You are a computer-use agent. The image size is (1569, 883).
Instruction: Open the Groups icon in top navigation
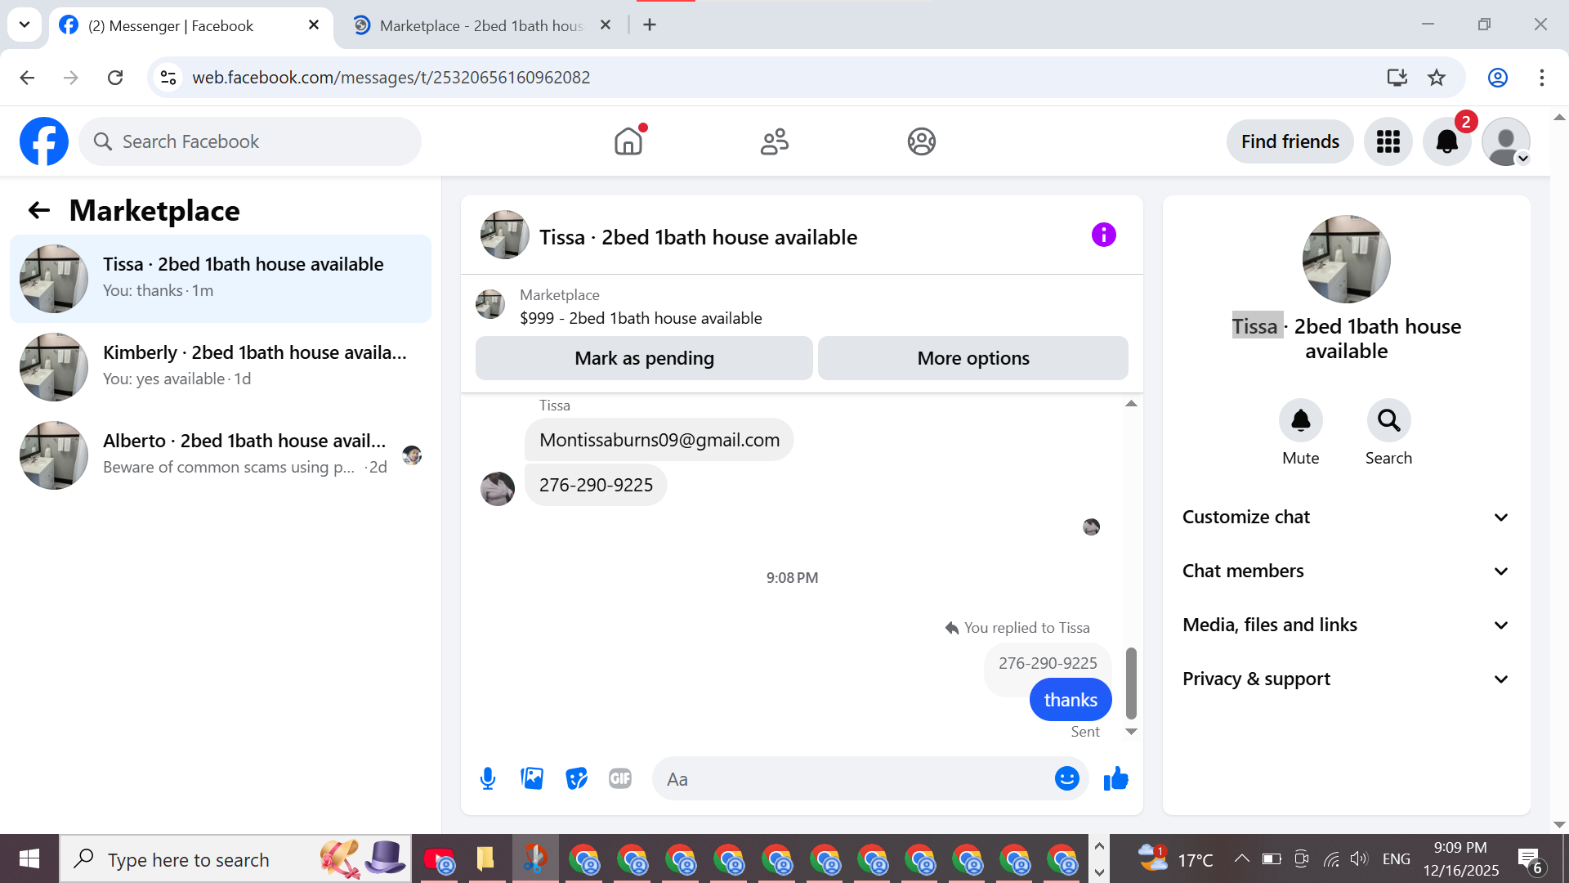click(921, 141)
